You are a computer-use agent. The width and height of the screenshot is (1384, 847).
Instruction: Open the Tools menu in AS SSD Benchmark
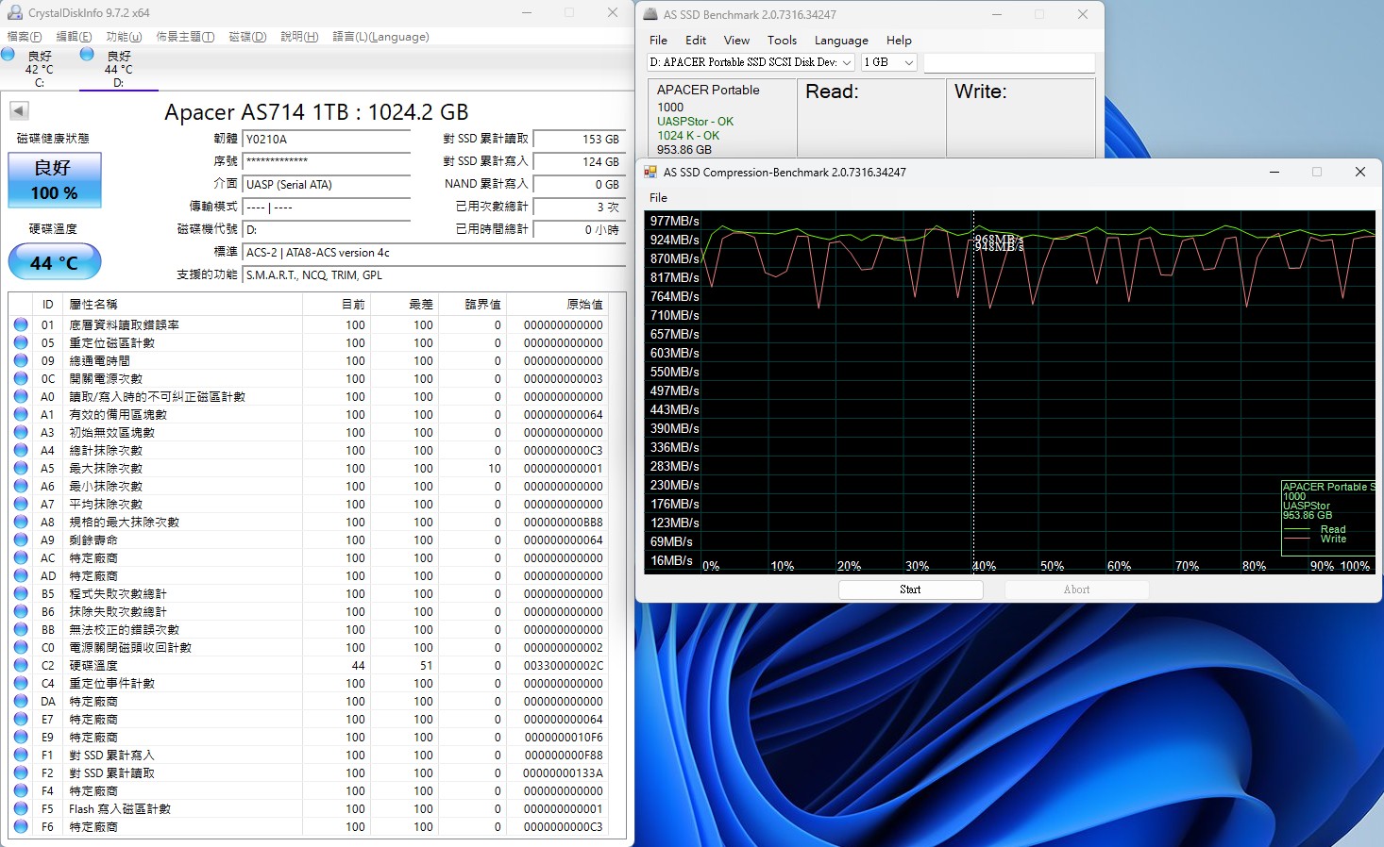(x=782, y=41)
